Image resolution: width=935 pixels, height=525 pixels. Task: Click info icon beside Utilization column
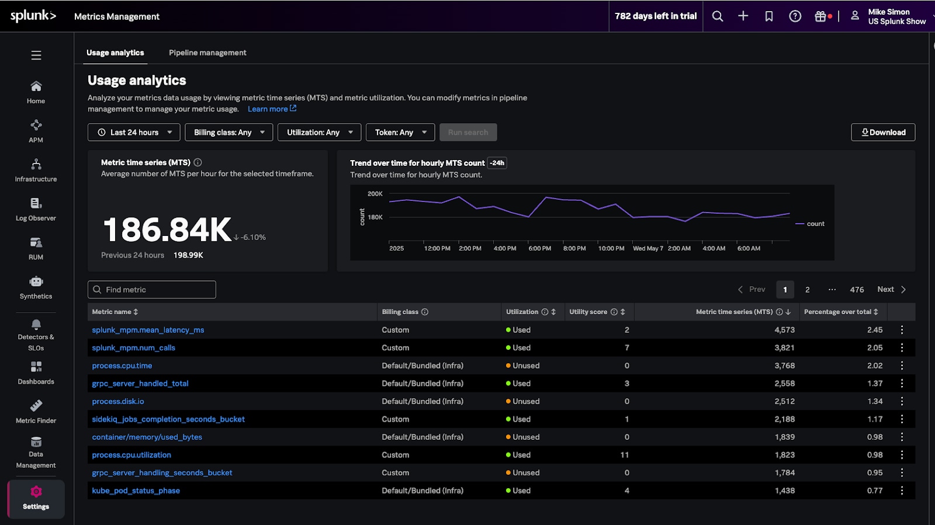pos(545,312)
